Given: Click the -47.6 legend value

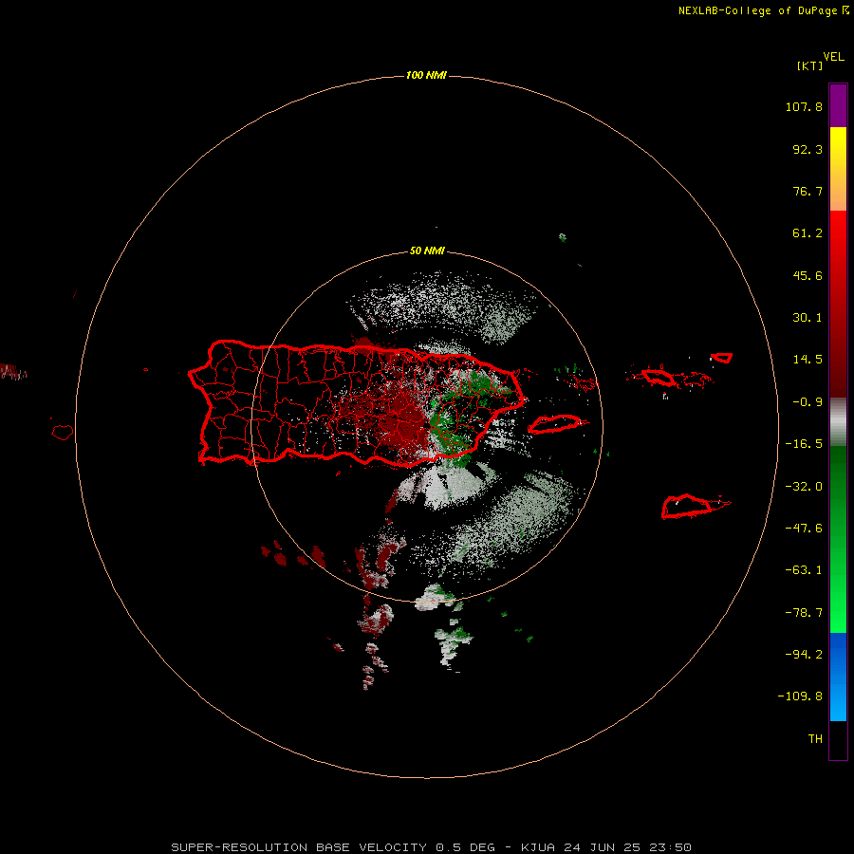Looking at the screenshot, I should coord(804,529).
